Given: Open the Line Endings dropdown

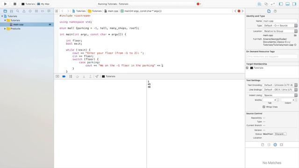Looking at the screenshot, I should [280, 90].
